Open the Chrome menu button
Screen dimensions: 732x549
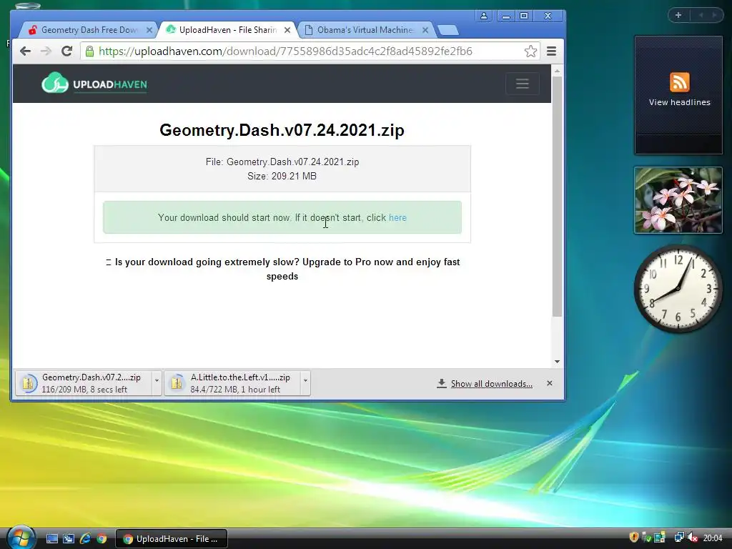tap(551, 51)
